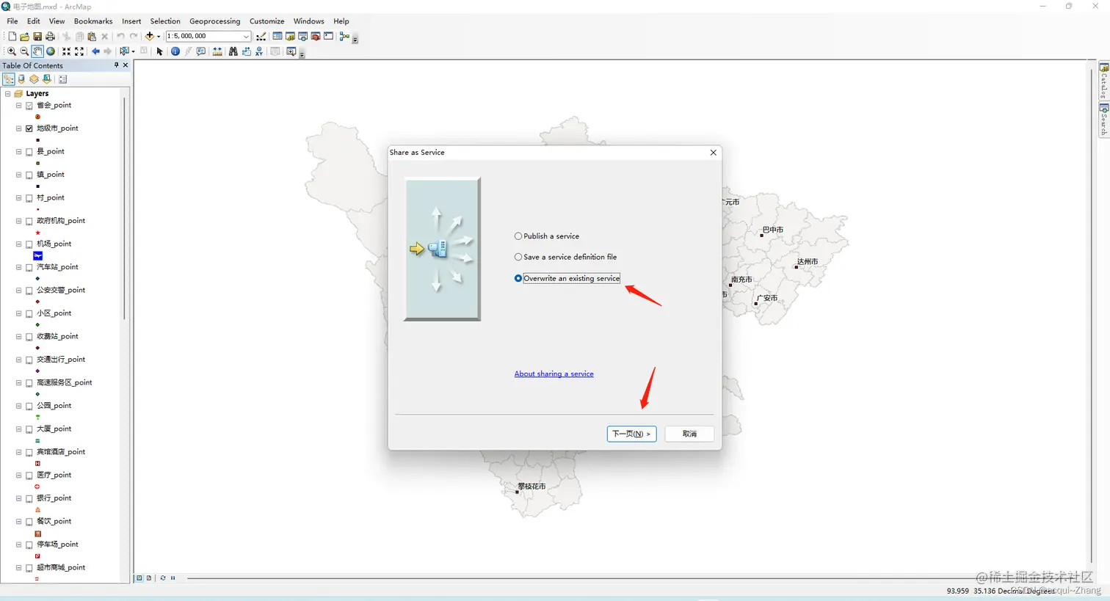Click the Full Extent globe icon

click(51, 51)
